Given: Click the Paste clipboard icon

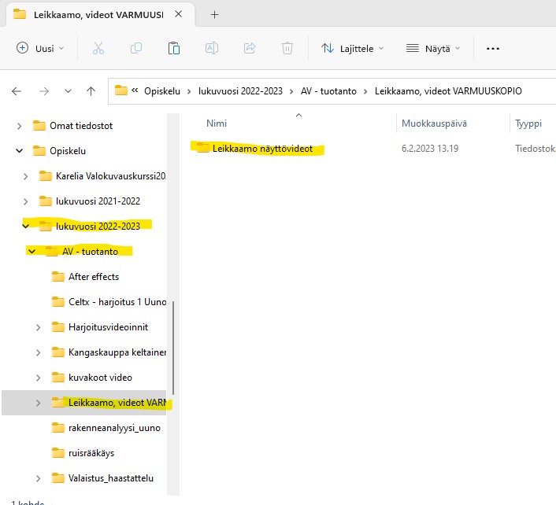Looking at the screenshot, I should point(174,48).
